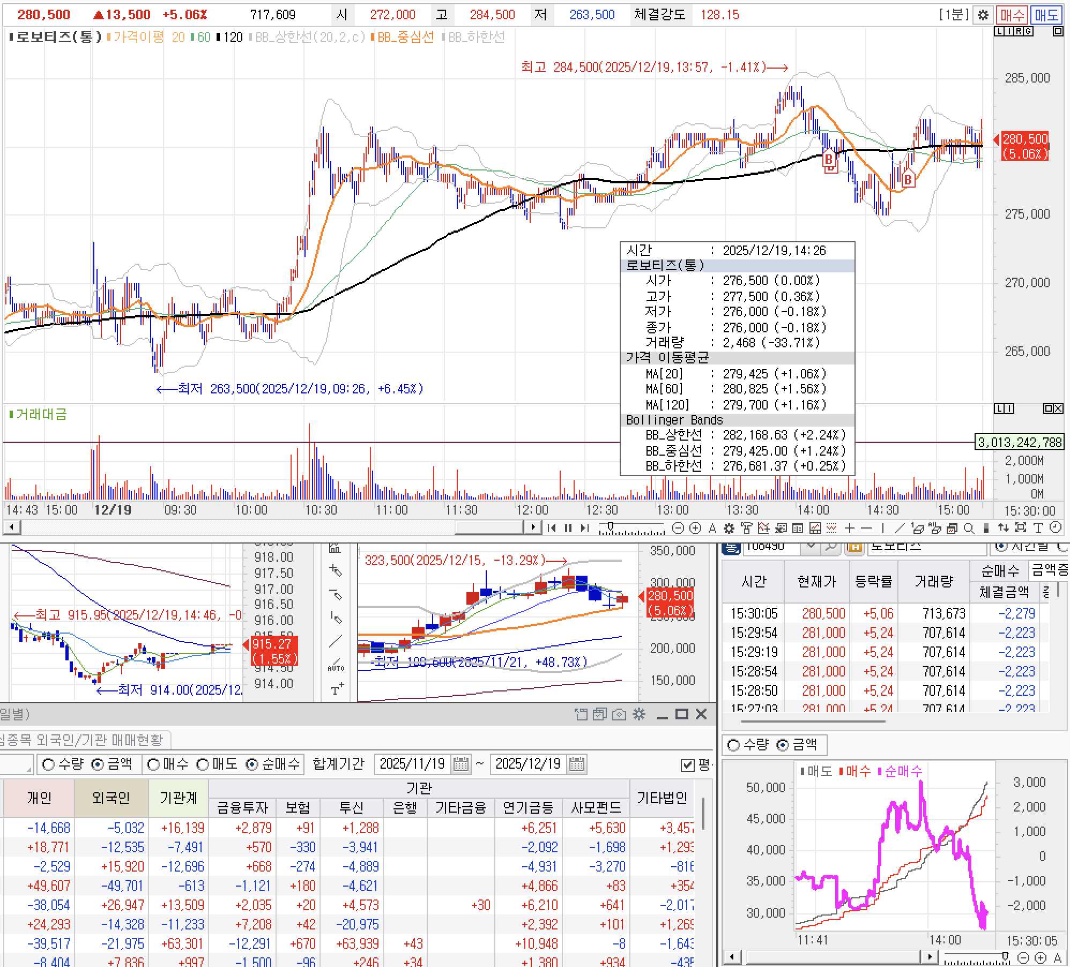Select the text T tool in chart toolbar
Screen dimensions: 1070x967
(x=1038, y=528)
